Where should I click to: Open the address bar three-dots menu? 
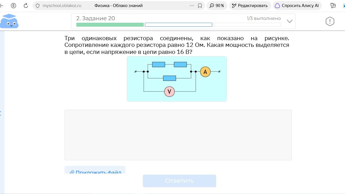click(192, 6)
